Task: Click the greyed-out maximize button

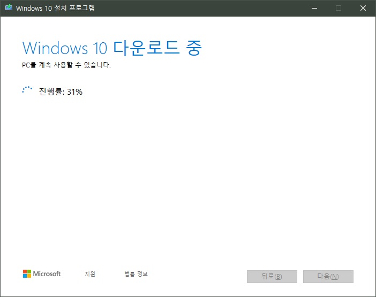Action: 339,8
